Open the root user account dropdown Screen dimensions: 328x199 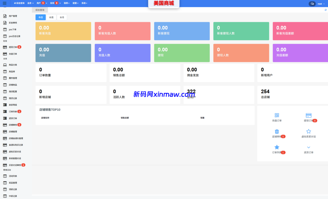(x=321, y=4)
